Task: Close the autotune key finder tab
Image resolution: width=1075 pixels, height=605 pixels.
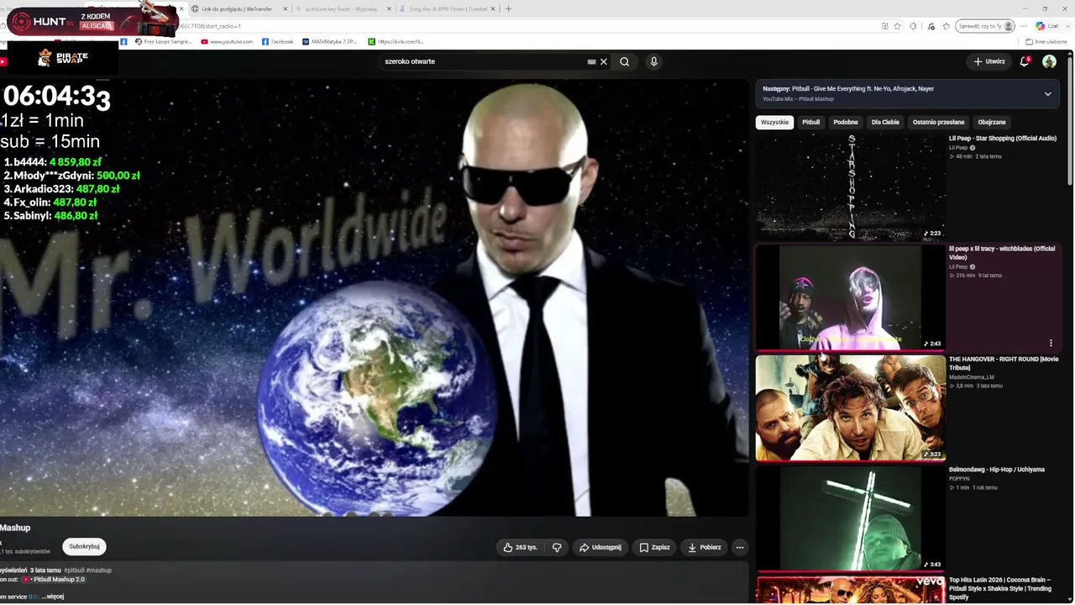Action: click(x=389, y=8)
